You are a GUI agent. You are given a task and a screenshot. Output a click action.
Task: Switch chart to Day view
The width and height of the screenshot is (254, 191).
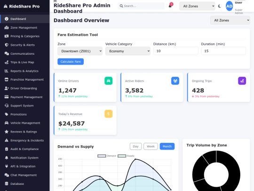(136, 146)
